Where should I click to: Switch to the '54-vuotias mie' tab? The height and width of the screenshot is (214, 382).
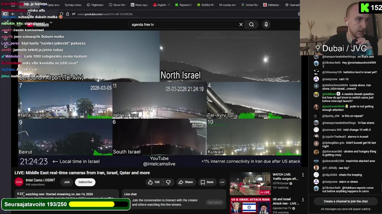227,5
